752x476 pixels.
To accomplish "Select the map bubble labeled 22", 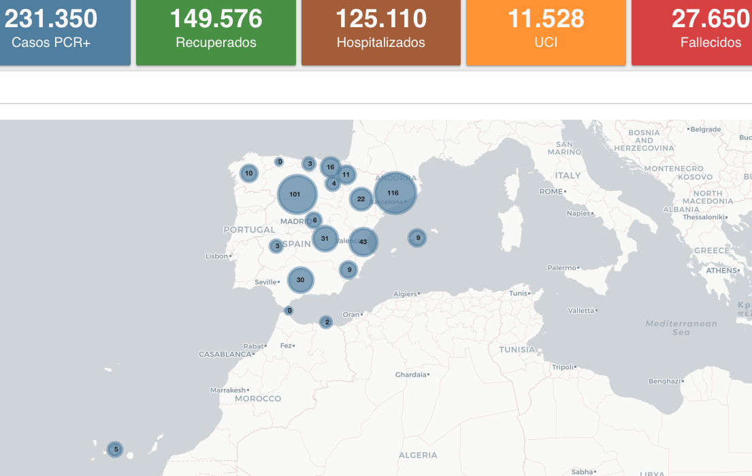I will [x=361, y=199].
